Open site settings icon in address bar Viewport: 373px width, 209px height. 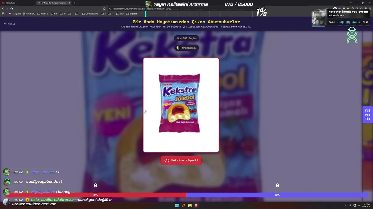[110, 9]
